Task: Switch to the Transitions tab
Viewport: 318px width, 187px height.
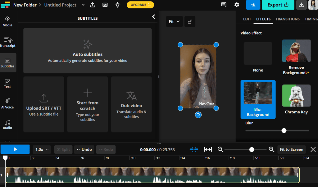Action: [x=288, y=19]
